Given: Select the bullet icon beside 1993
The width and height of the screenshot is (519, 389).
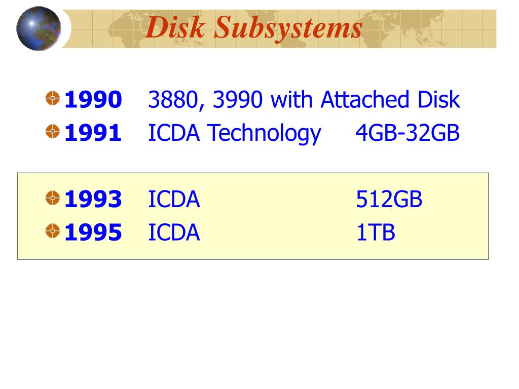Looking at the screenshot, I should pos(53,198).
